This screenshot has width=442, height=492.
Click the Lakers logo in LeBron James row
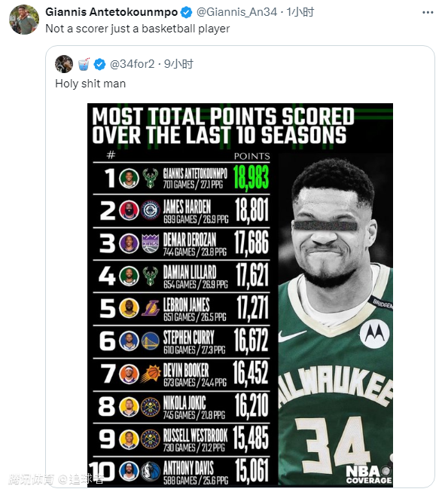click(x=151, y=308)
